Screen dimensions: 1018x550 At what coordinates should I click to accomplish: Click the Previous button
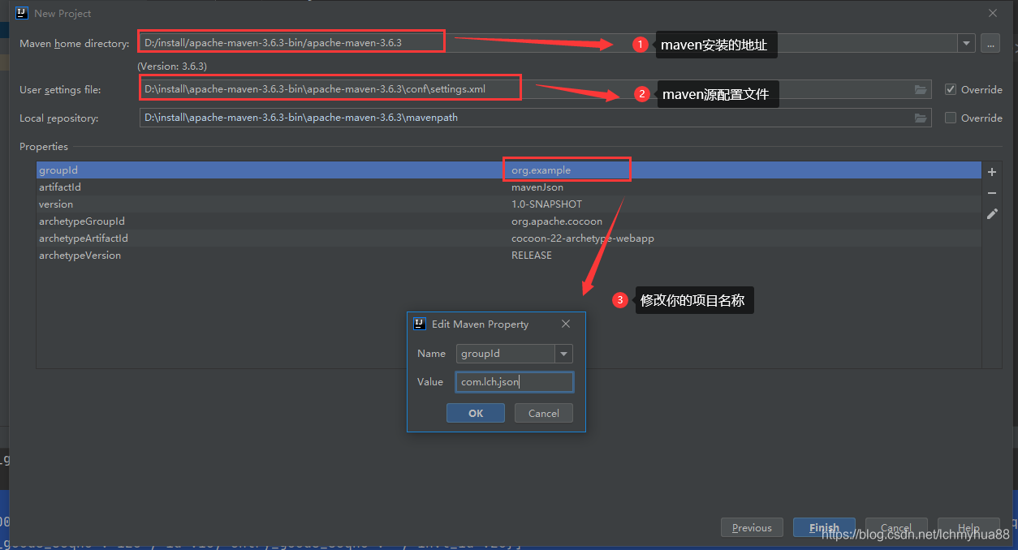pos(752,527)
